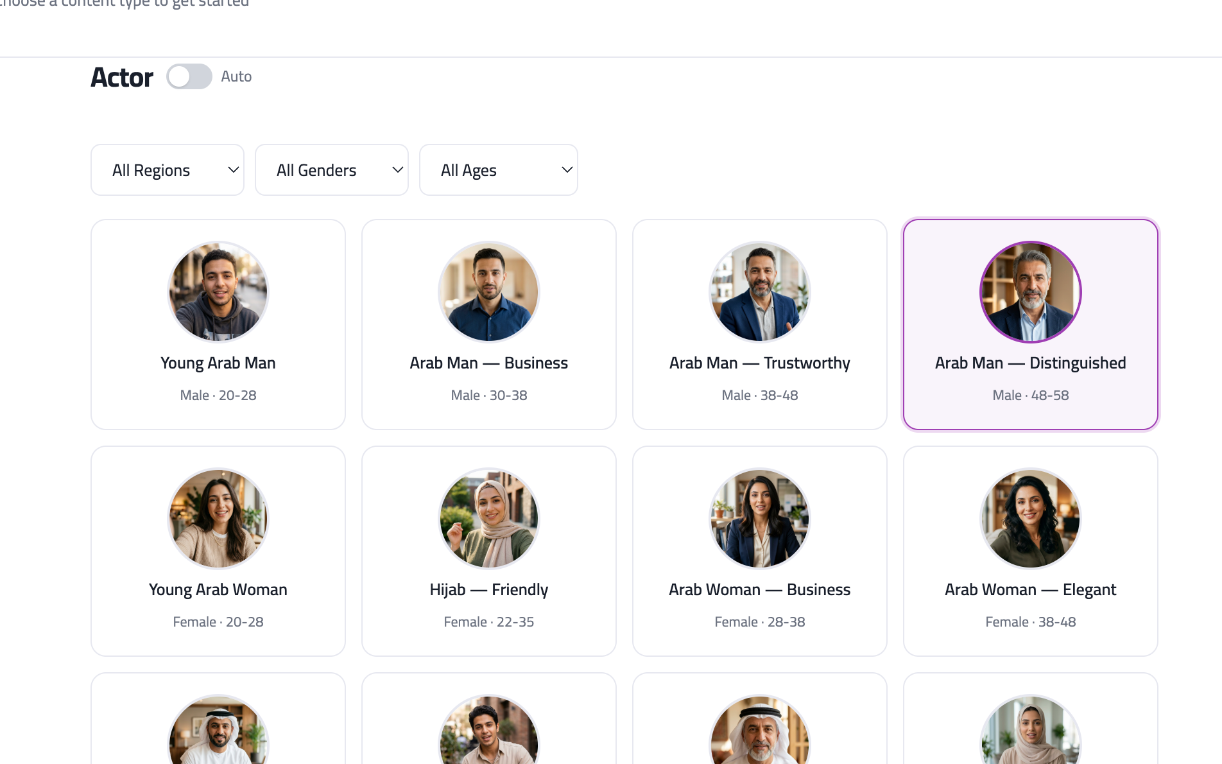
Task: Click the 'Young Arab Woman' name label
Action: pyautogui.click(x=218, y=589)
